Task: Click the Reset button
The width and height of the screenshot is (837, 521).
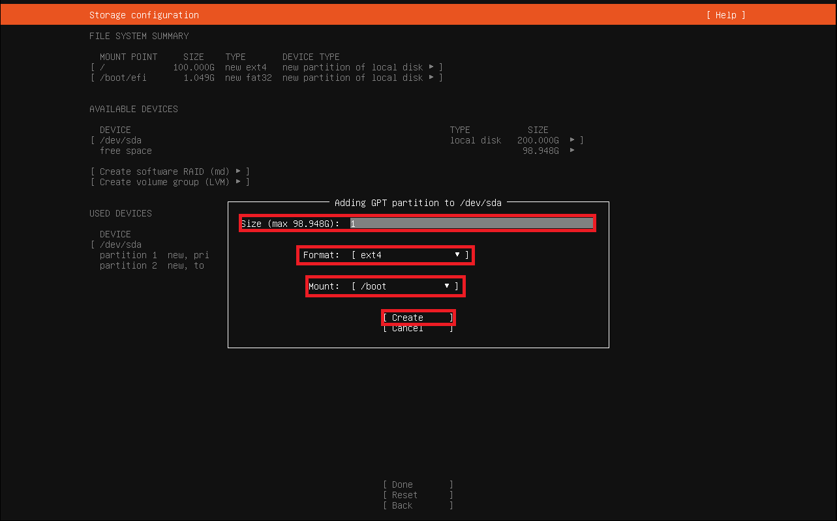Action: click(418, 495)
